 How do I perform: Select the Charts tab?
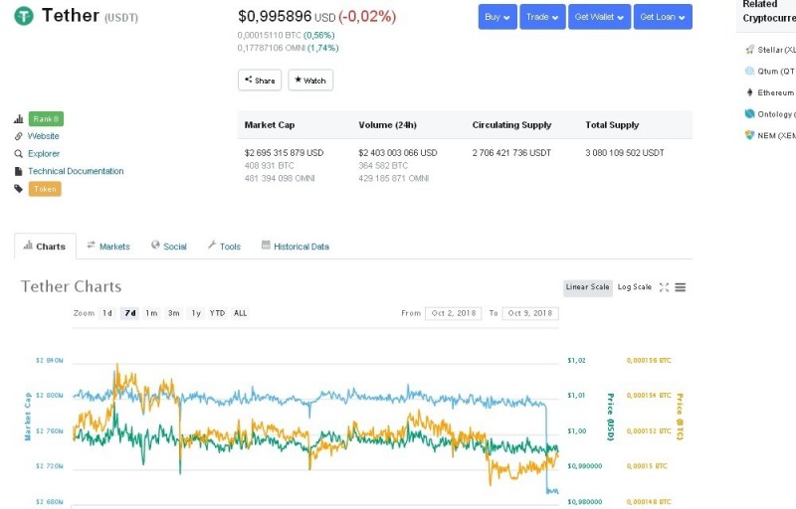45,247
